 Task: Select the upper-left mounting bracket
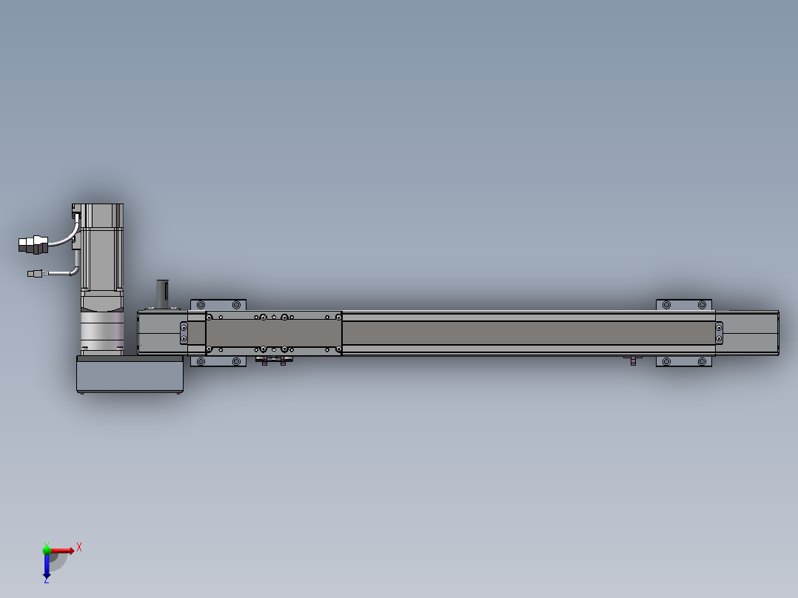point(218,305)
